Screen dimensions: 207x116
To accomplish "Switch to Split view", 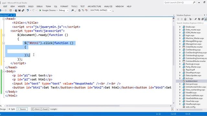I will [12, 109].
